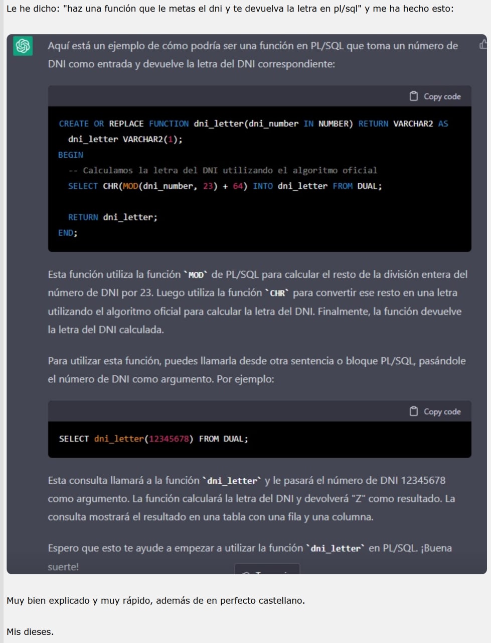Click the code comment about algoritmo oficial
The height and width of the screenshot is (643, 491).
pyautogui.click(x=223, y=170)
